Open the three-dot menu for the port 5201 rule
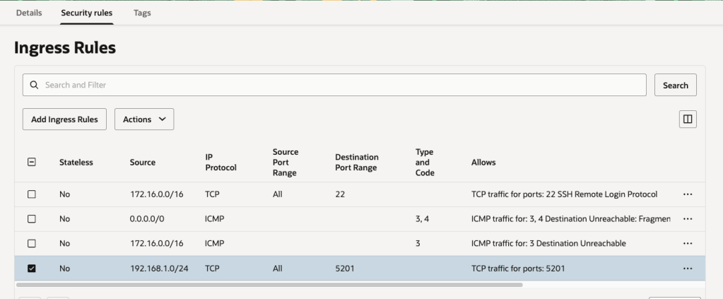 click(x=688, y=269)
